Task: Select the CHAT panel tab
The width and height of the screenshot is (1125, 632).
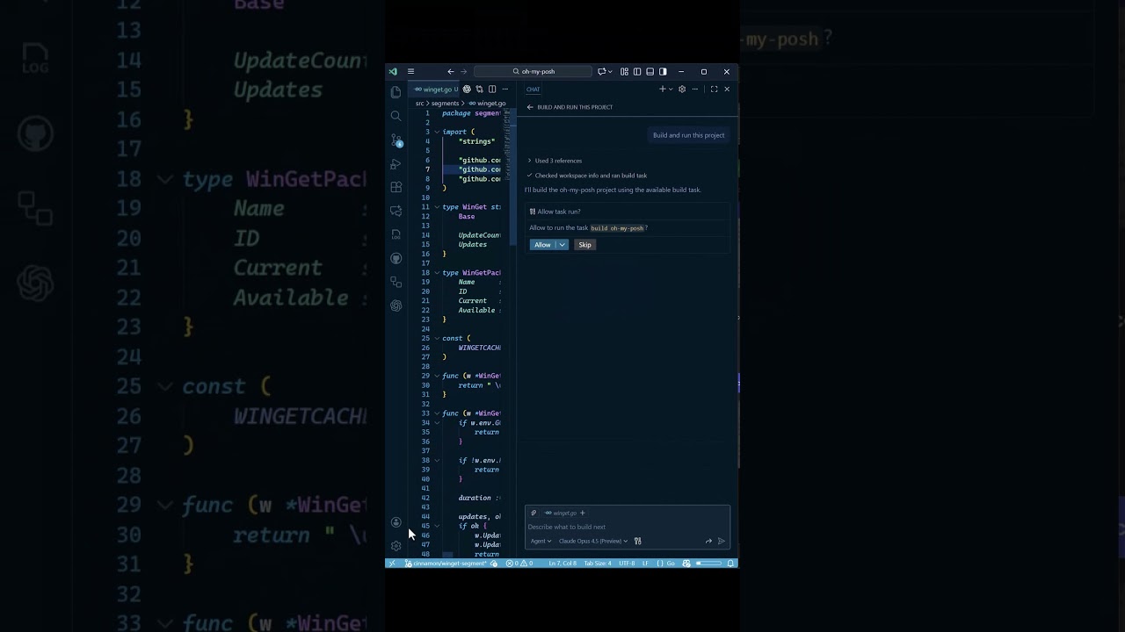Action: 533,89
